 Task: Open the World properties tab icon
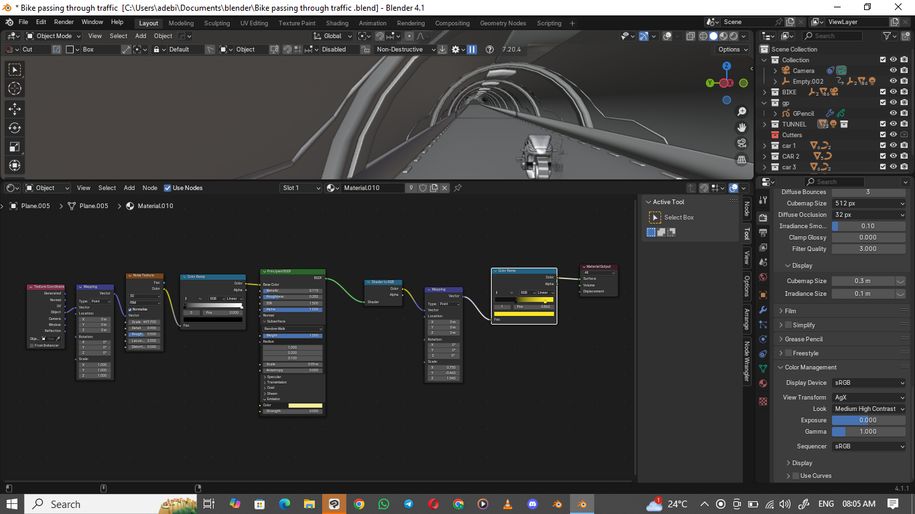[x=763, y=277]
